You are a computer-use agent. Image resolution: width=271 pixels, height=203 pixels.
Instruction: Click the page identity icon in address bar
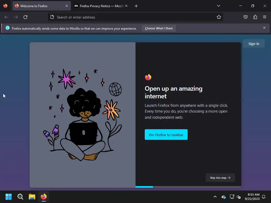52,17
